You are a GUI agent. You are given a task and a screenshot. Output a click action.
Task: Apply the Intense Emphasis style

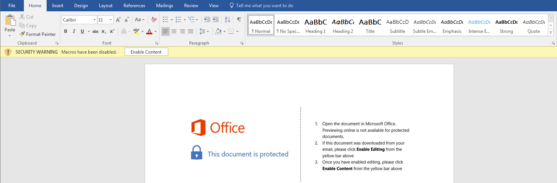pyautogui.click(x=479, y=26)
